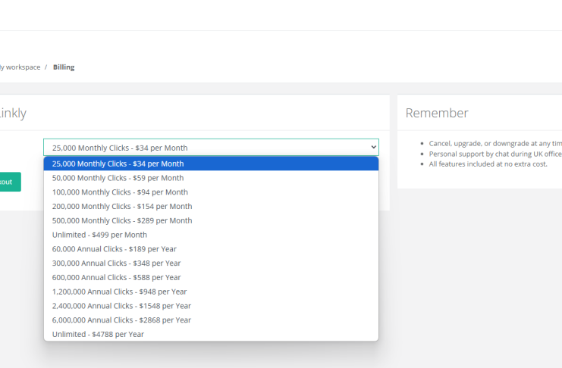The height and width of the screenshot is (368, 562).
Task: Choose 2,400,000 Annual Clicks $1548 plan
Action: [x=121, y=306]
